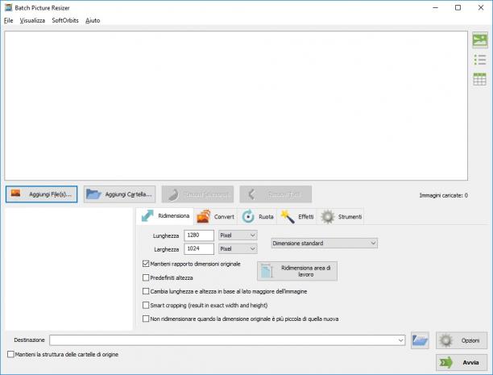This screenshot has width=493, height=375.
Task: Open the Visualizza menu
Action: 32,20
